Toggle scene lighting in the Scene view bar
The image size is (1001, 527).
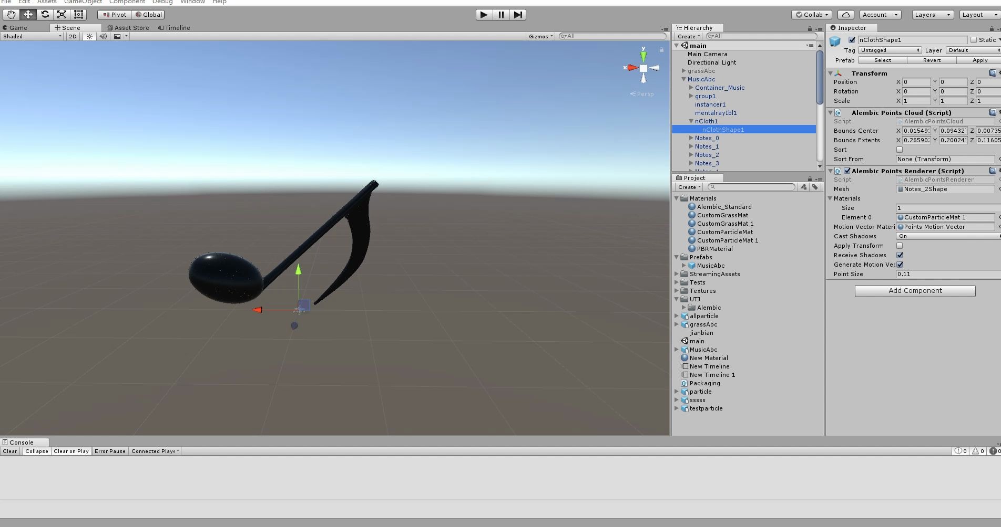(x=89, y=36)
